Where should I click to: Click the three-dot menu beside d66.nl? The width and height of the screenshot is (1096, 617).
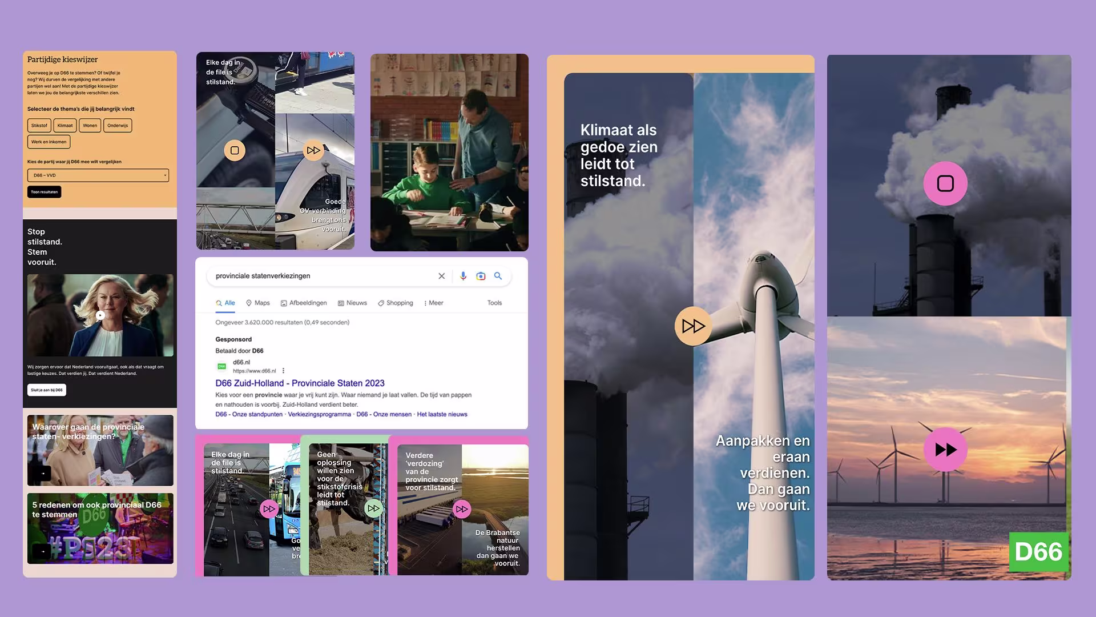[283, 371]
